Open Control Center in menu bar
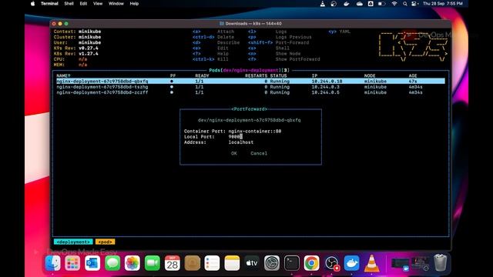This screenshot has width=493, height=277. coord(414,4)
